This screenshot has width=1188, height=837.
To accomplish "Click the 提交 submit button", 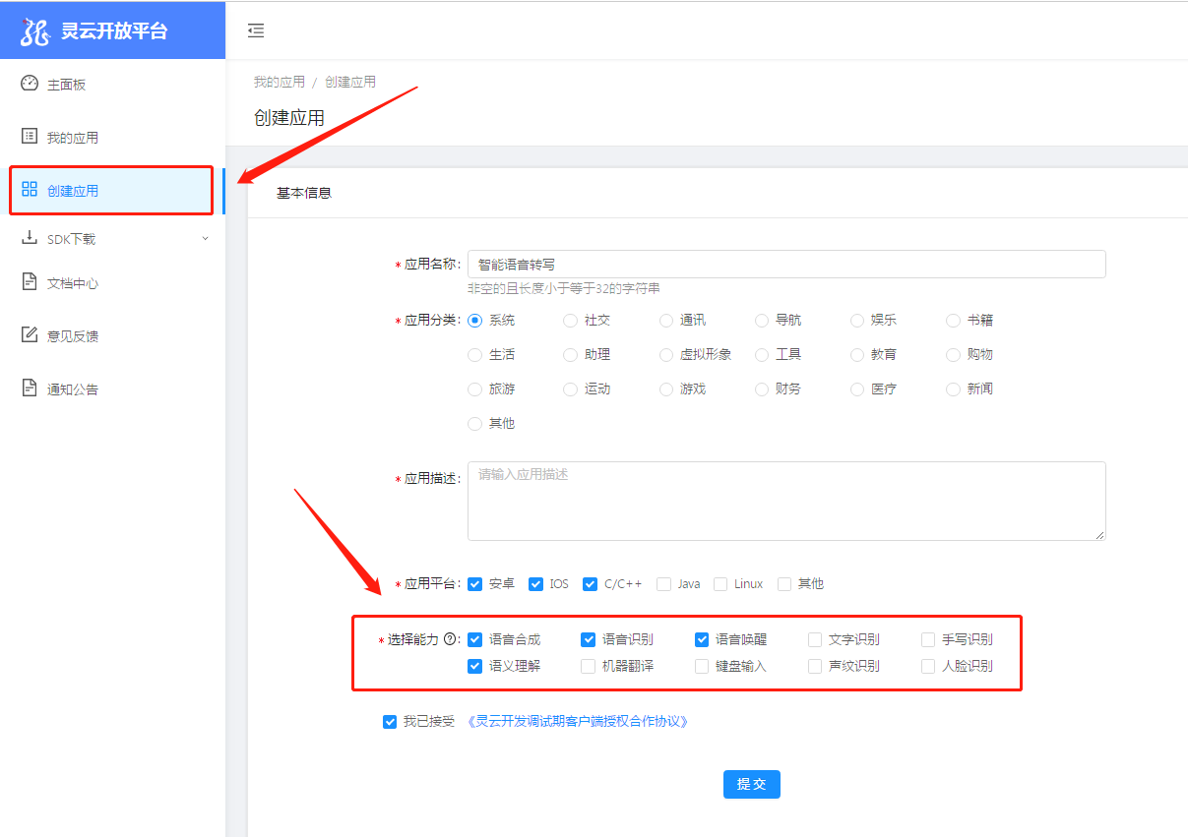I will click(751, 784).
